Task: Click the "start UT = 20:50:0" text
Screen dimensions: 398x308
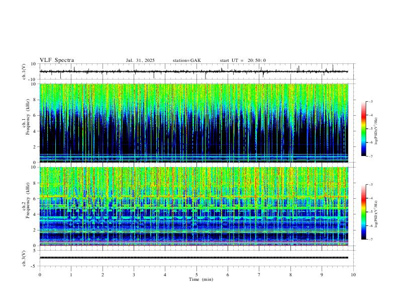Action: pos(243,60)
